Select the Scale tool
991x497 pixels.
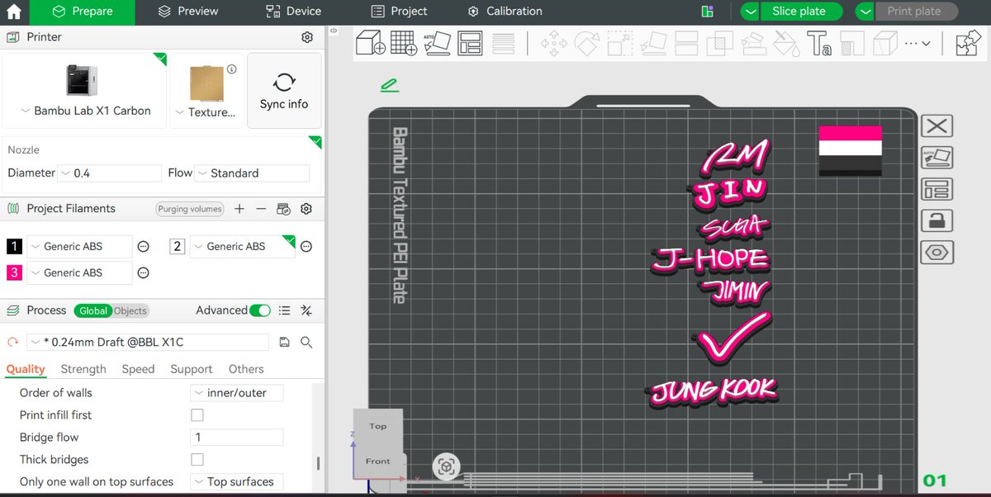click(619, 43)
